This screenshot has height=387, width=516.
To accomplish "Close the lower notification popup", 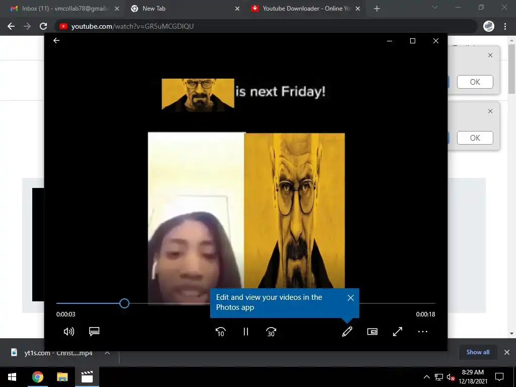I will 490,111.
